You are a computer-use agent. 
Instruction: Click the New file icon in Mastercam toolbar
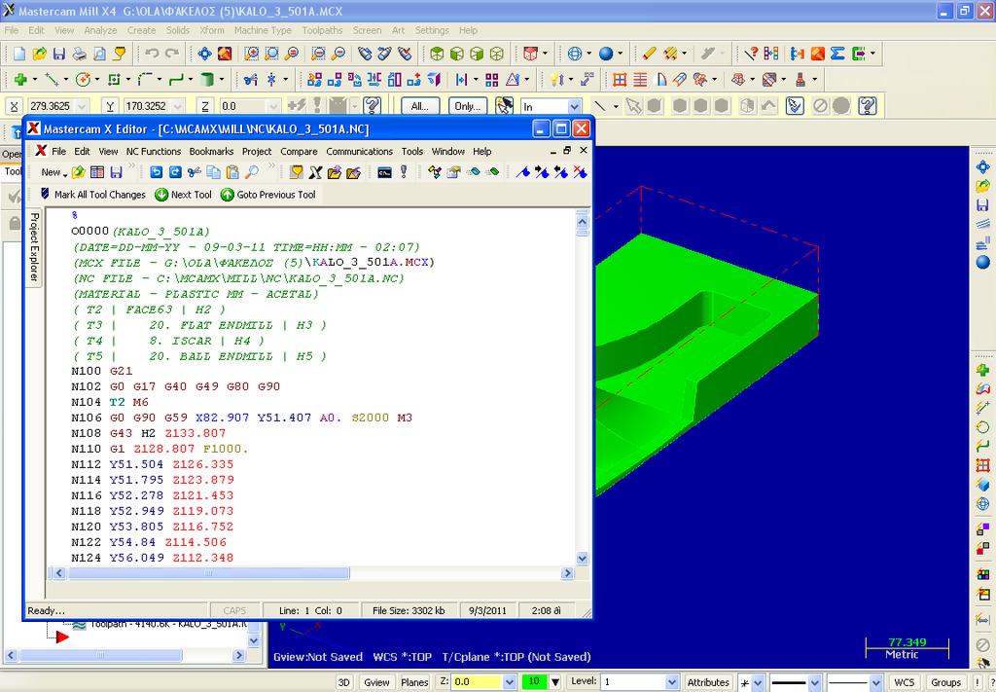19,54
